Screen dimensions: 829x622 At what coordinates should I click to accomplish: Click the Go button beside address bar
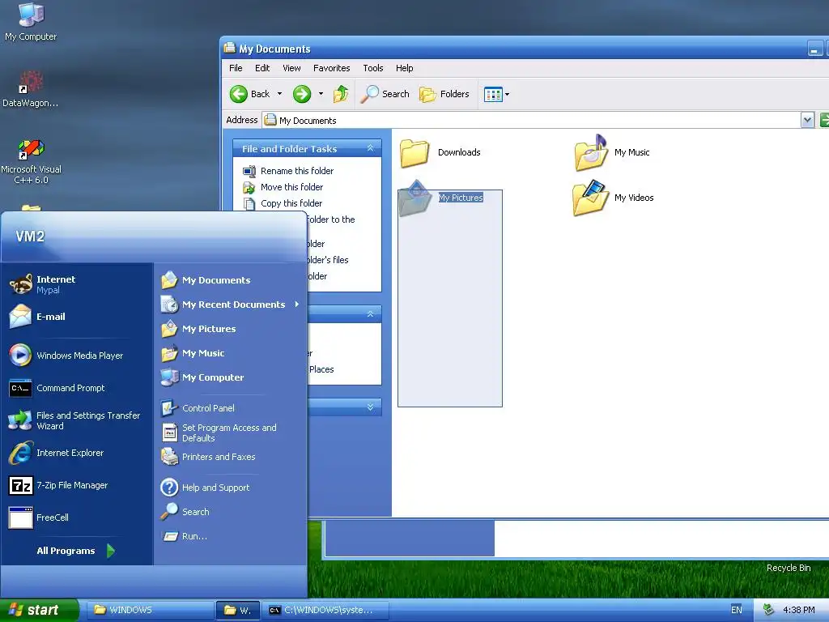(824, 121)
